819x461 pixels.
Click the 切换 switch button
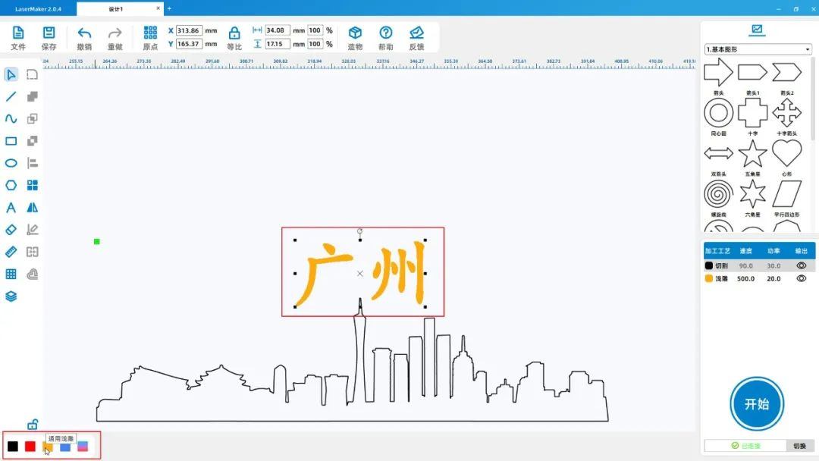(799, 446)
